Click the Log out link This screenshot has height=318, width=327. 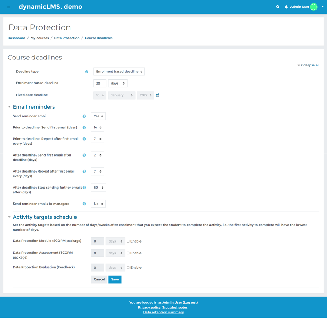point(190,303)
